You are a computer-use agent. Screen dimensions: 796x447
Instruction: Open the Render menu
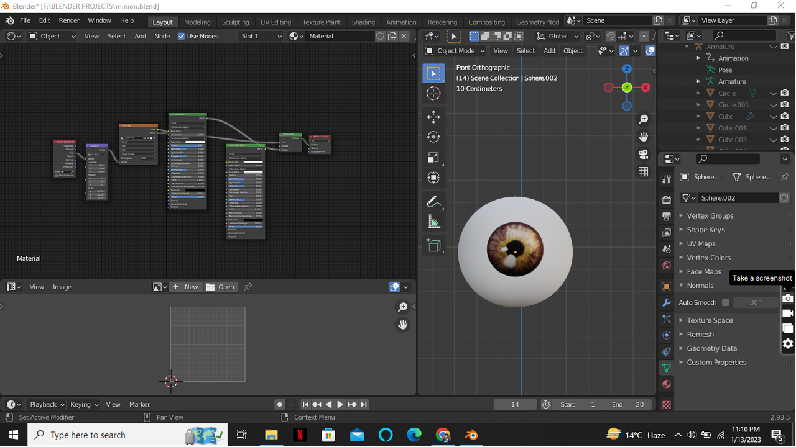[x=69, y=20]
